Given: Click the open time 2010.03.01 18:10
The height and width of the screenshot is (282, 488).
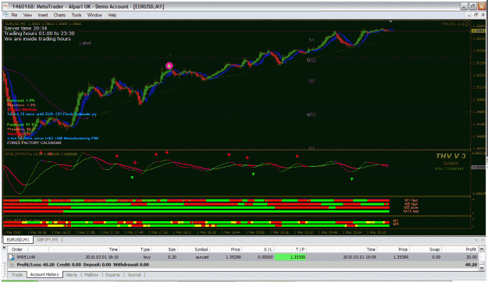Looking at the screenshot, I should (102, 257).
